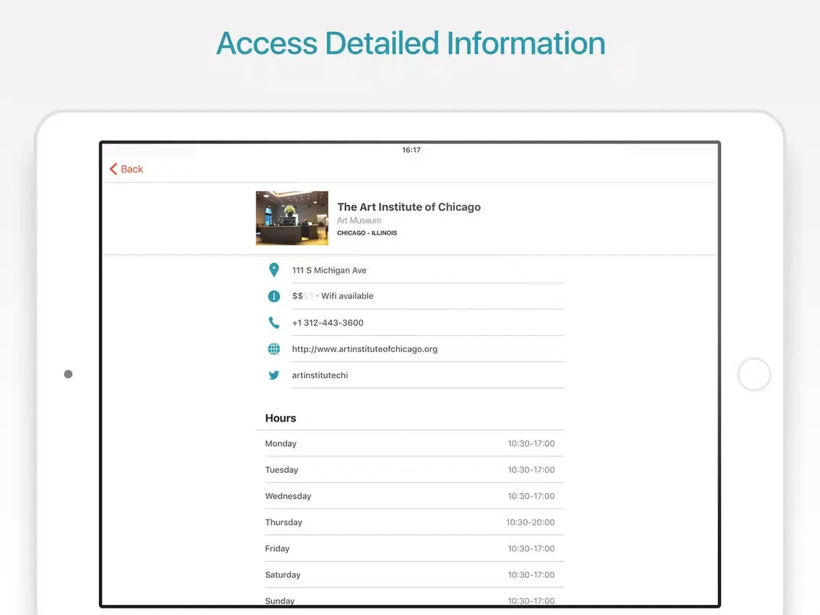Click the 16:17 status bar clock
820x615 pixels.
411,150
